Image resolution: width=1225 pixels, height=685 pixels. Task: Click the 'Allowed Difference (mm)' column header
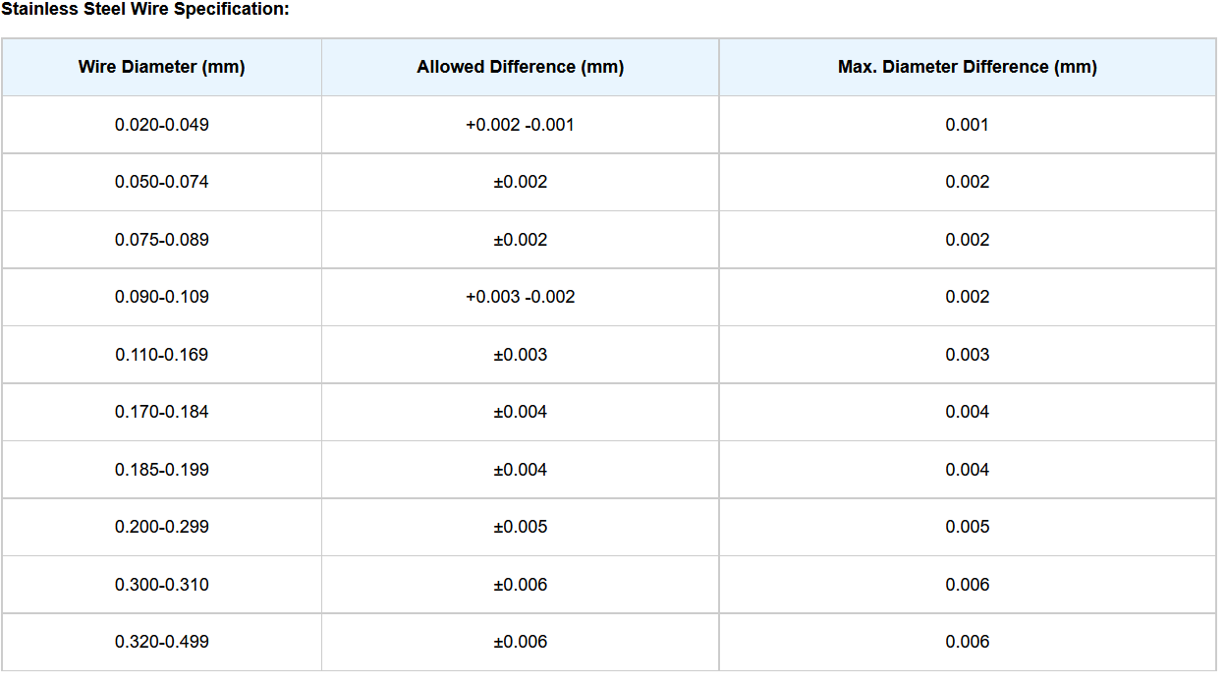(520, 67)
